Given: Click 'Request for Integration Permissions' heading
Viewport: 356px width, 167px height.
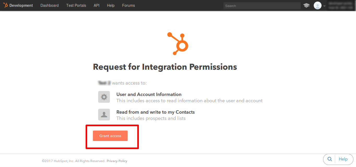Looking at the screenshot, I should (x=165, y=67).
